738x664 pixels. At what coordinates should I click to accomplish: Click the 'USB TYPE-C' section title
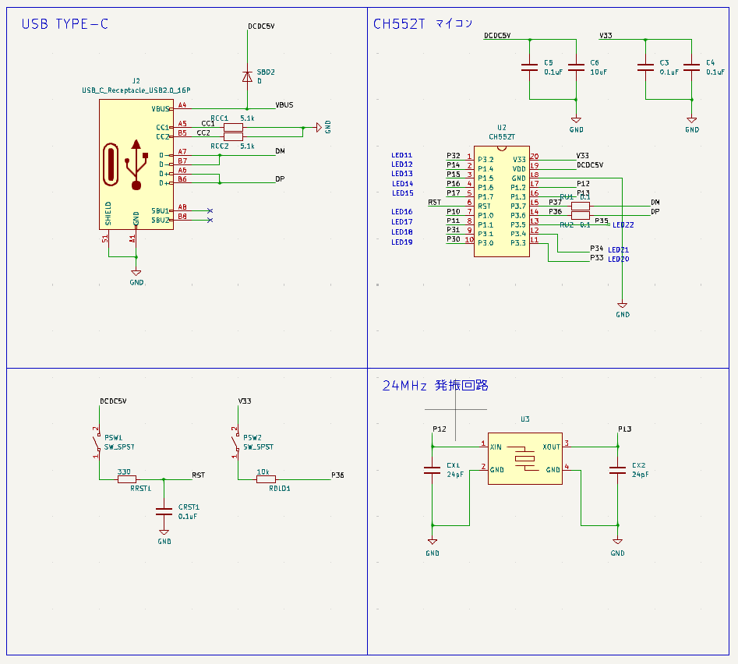[x=65, y=24]
